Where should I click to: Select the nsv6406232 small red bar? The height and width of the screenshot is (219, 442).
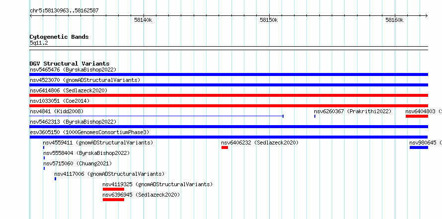coord(224,147)
